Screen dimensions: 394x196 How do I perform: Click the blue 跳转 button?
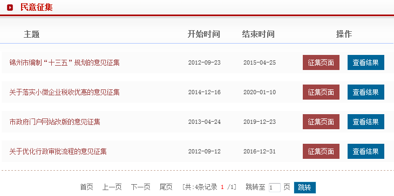(x=305, y=187)
